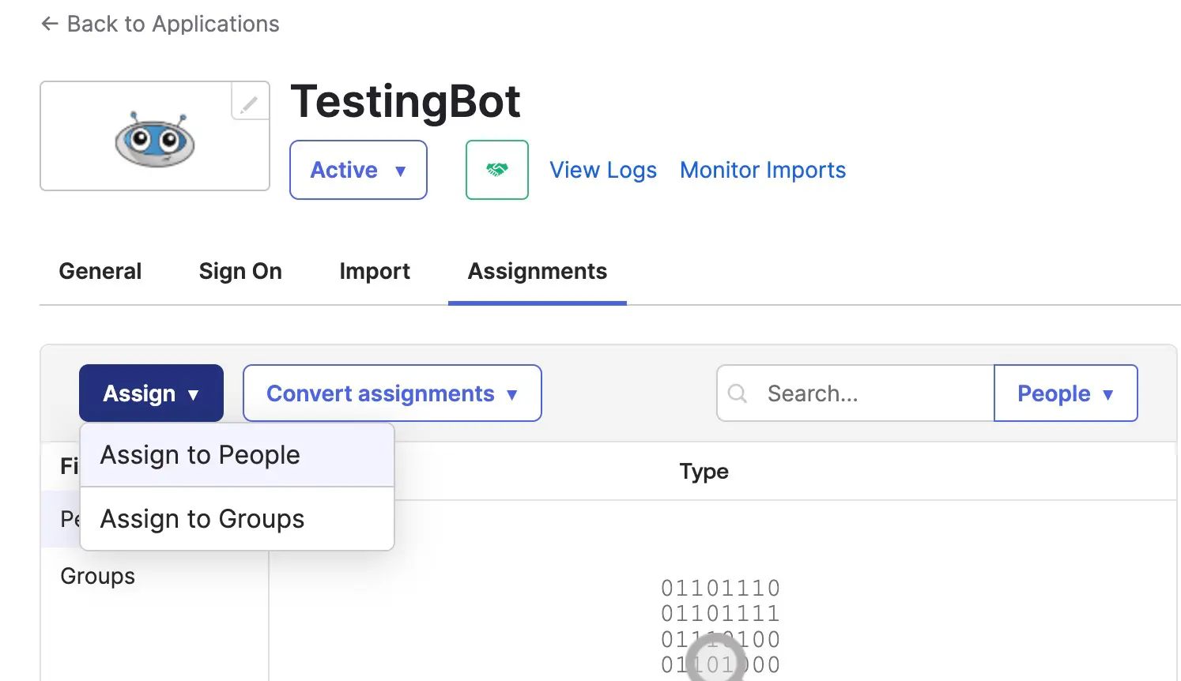This screenshot has width=1181, height=681.
Task: Choose Assign to Groups menu item
Action: 237,519
